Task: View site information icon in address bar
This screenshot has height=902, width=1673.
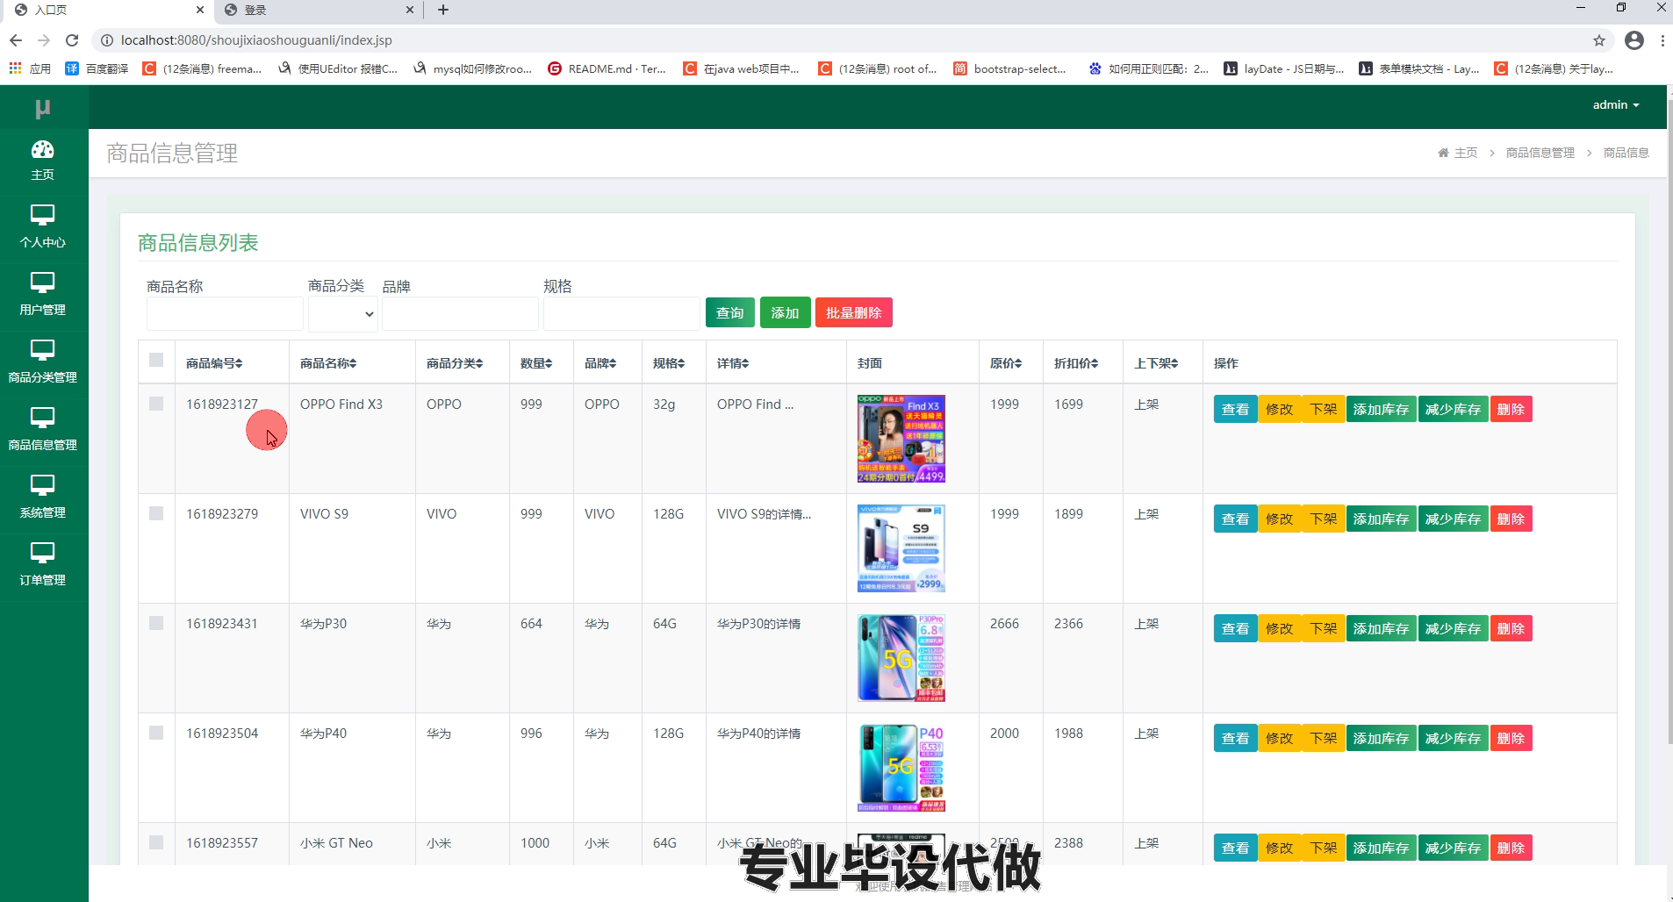Action: [106, 40]
